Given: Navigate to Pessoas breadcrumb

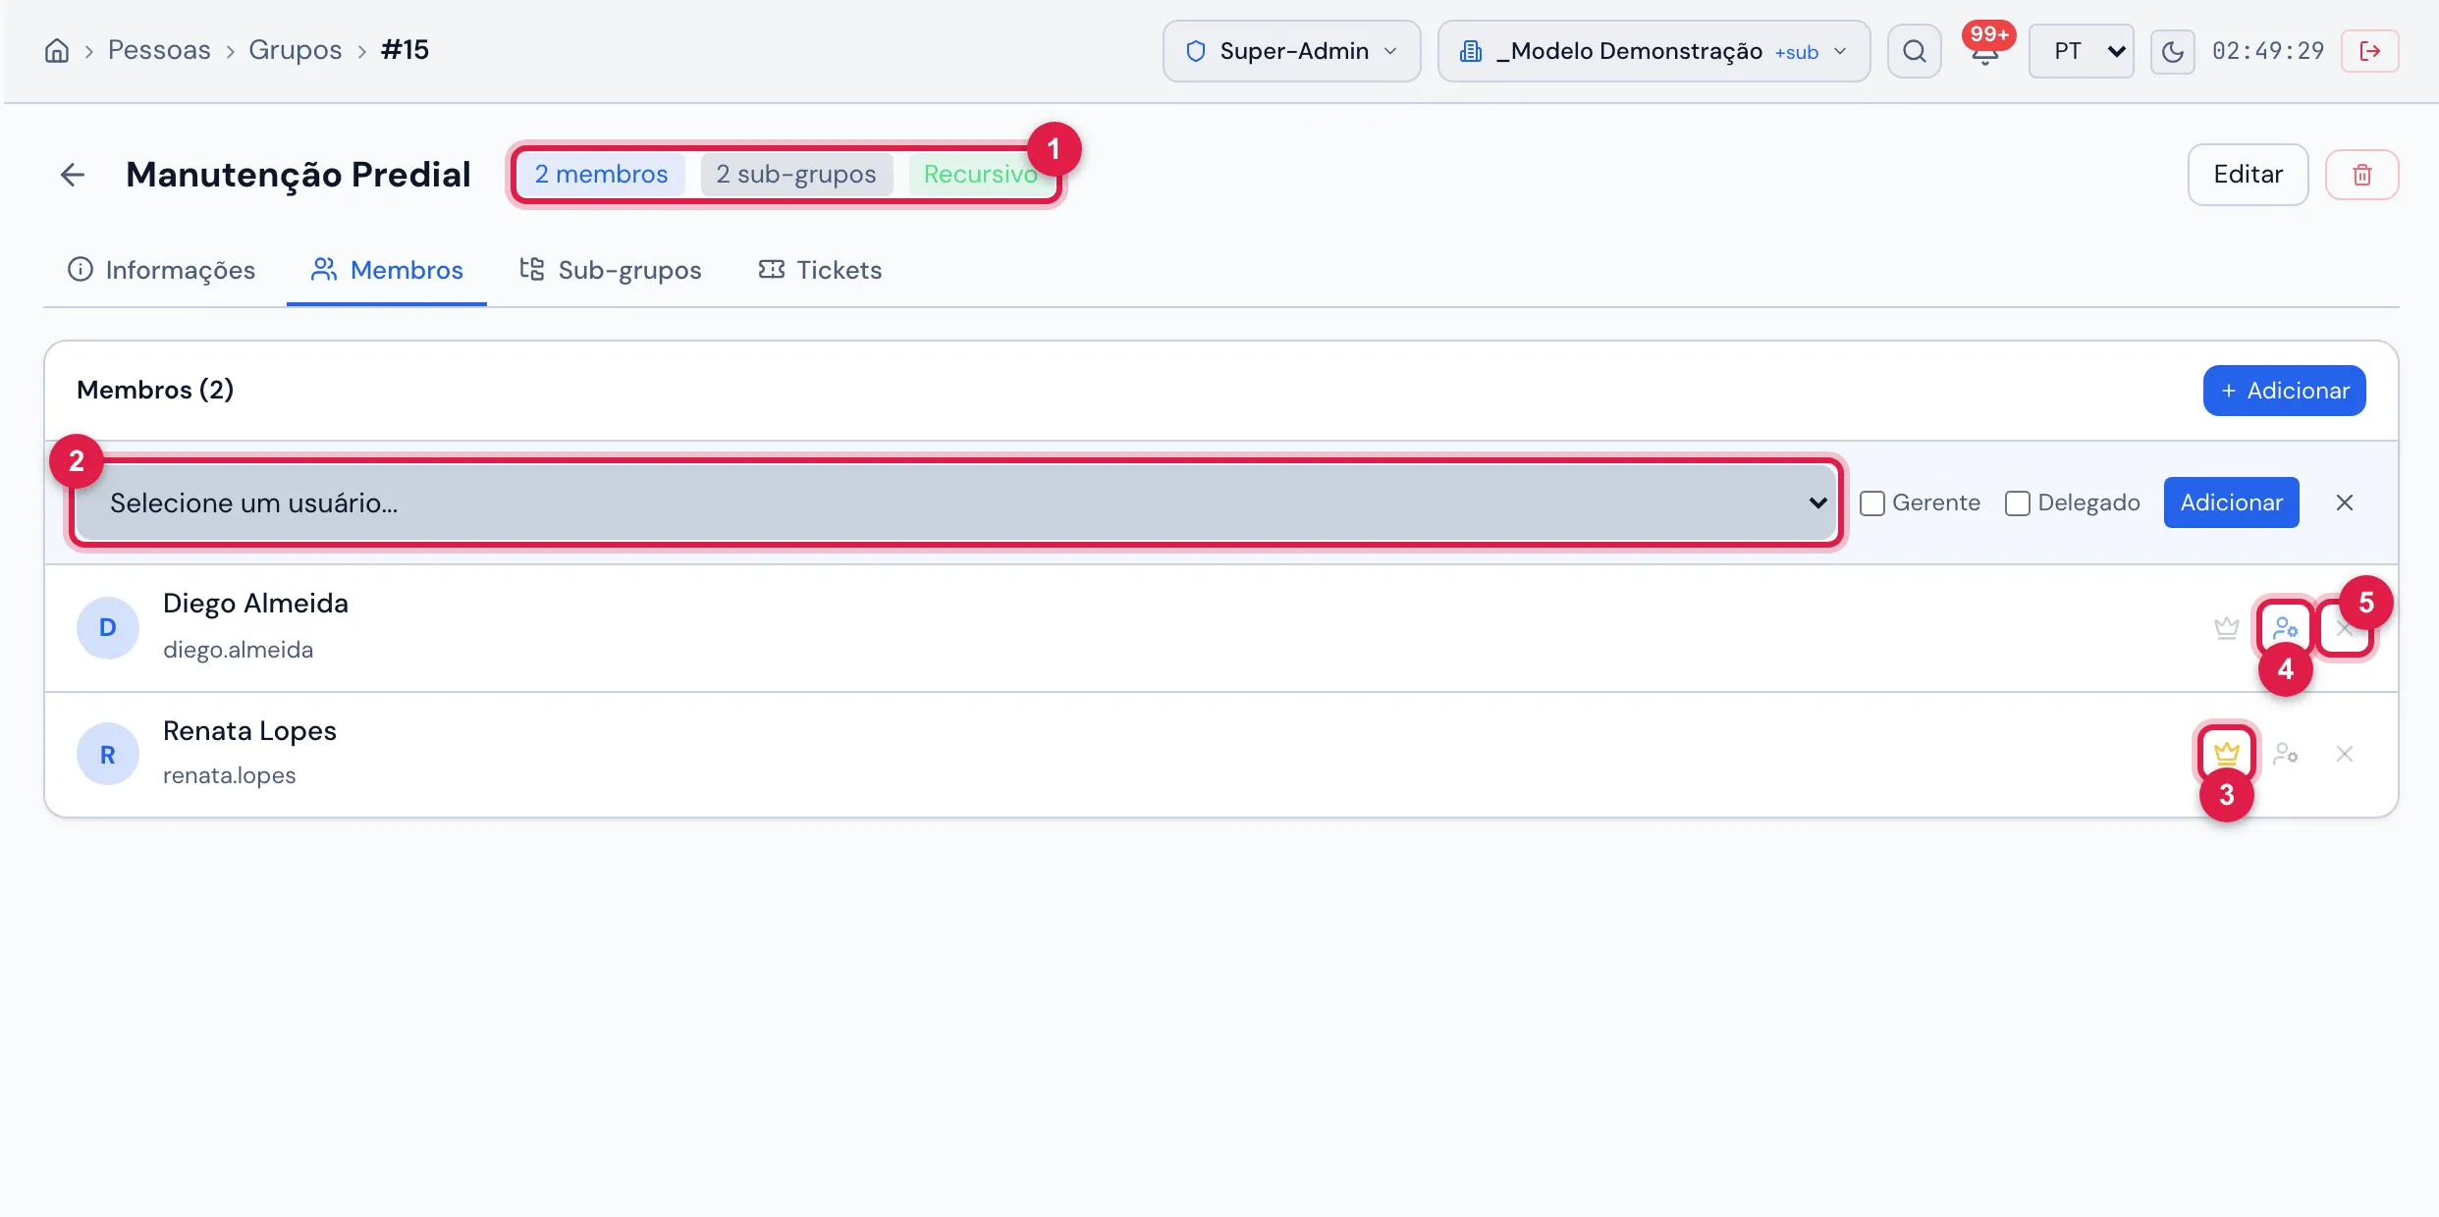Looking at the screenshot, I should tap(159, 50).
